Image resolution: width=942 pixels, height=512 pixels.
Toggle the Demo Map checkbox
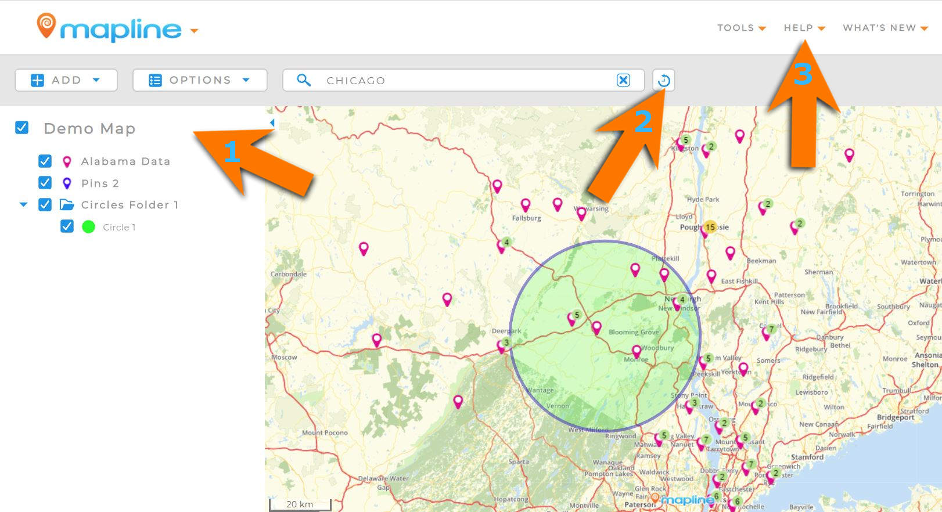pyautogui.click(x=22, y=127)
